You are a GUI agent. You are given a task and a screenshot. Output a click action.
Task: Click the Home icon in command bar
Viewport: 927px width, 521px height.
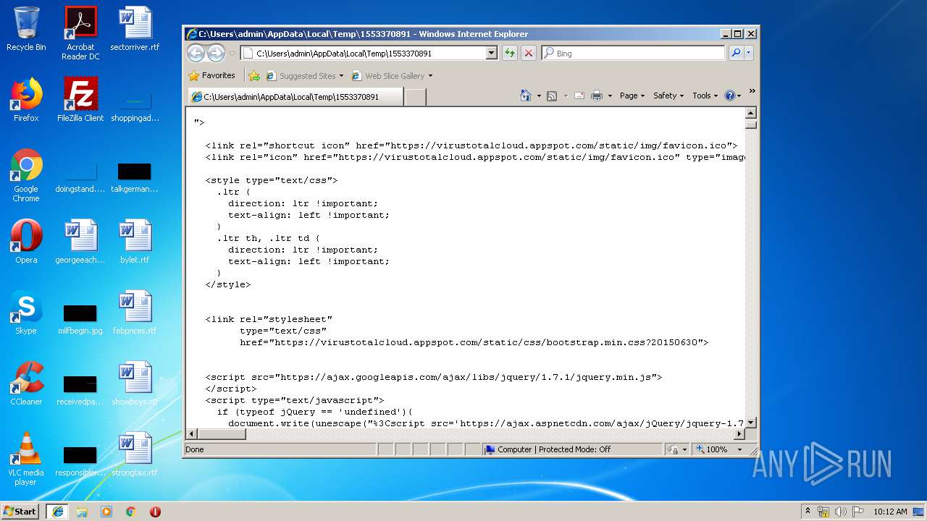[526, 96]
